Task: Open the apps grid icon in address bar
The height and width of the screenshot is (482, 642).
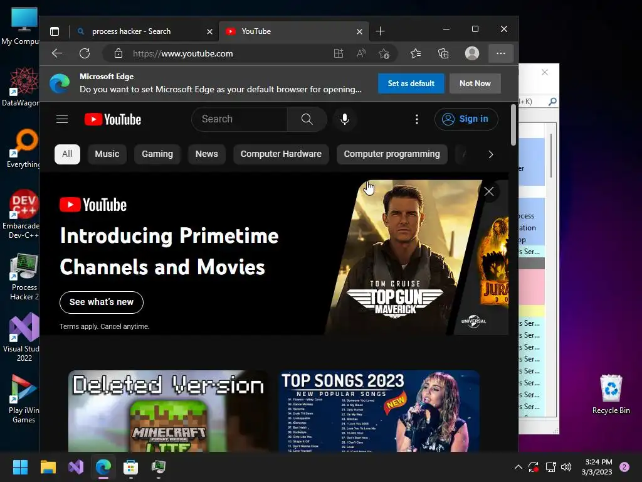Action: point(339,53)
